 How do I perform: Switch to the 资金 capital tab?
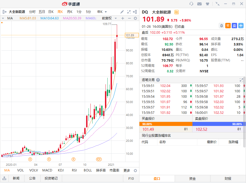tap(192, 179)
